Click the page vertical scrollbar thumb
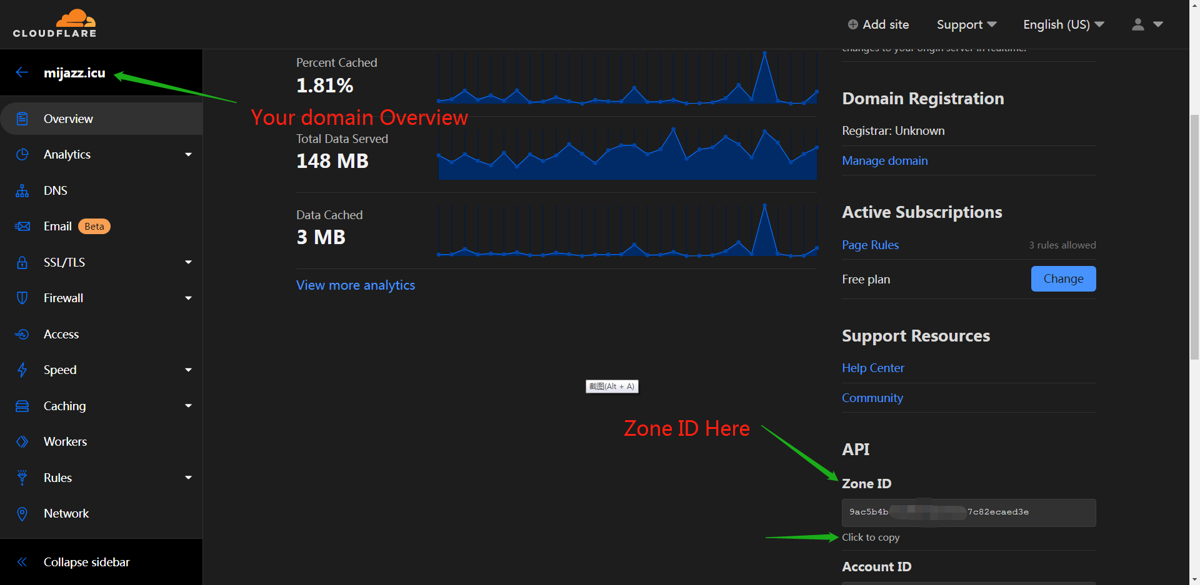Viewport: 1200px width, 585px height. coord(1194,237)
